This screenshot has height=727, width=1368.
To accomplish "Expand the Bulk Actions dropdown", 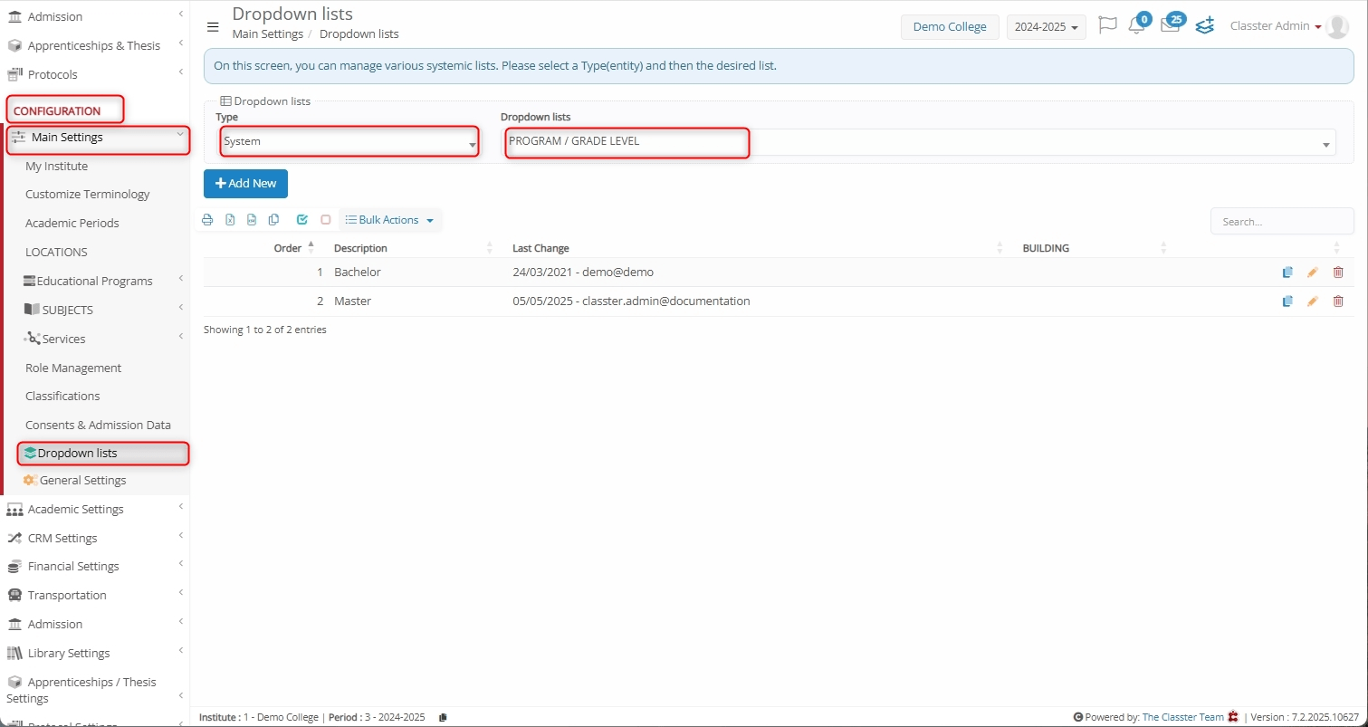I will pos(390,220).
